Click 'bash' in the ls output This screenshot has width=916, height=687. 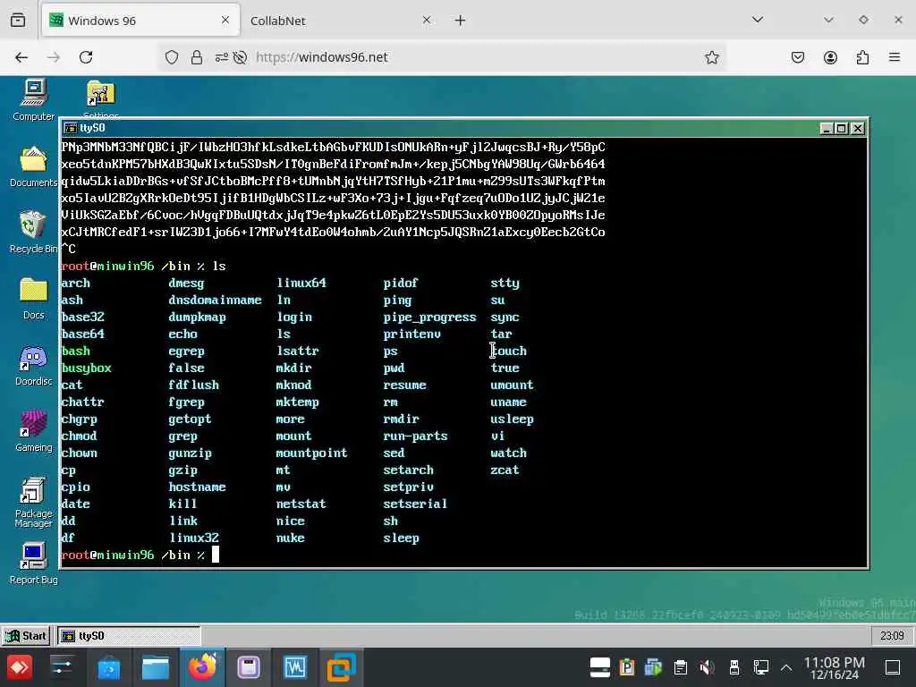(76, 351)
